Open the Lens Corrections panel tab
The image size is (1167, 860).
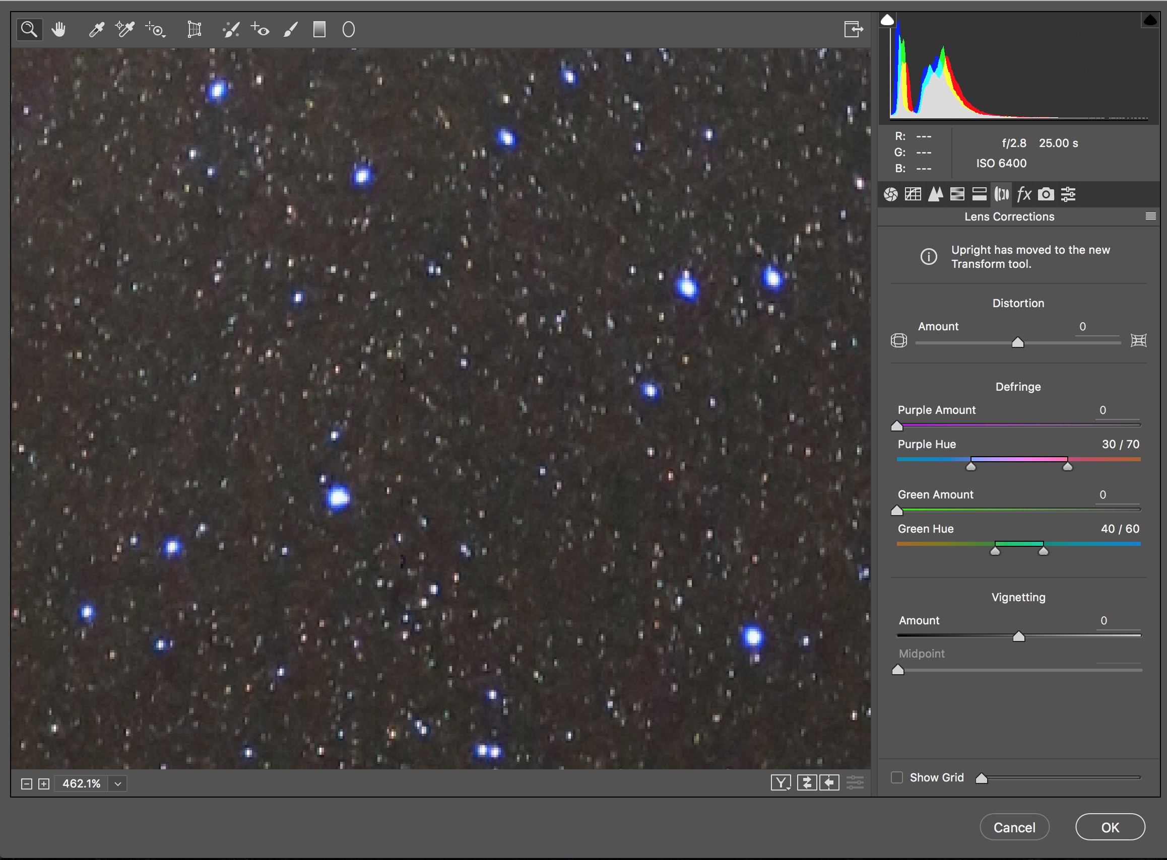click(1001, 195)
